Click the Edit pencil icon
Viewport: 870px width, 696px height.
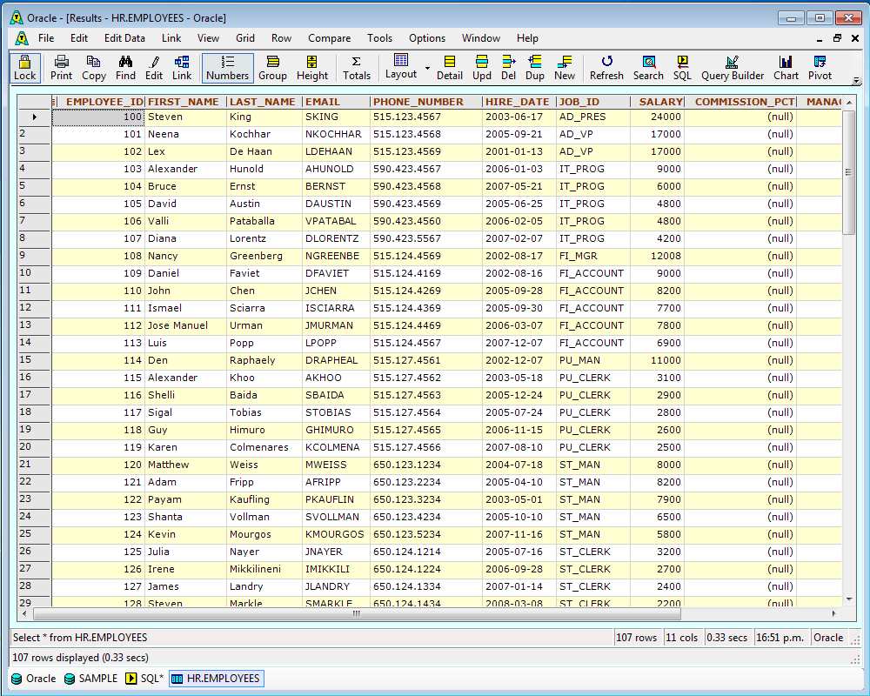154,68
